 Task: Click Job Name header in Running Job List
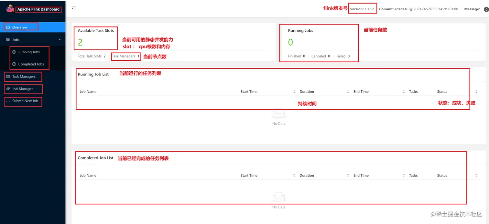(88, 92)
